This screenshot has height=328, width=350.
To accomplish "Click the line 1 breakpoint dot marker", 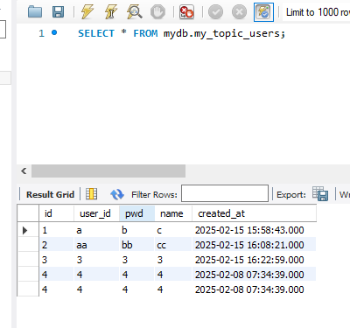I will [x=54, y=32].
